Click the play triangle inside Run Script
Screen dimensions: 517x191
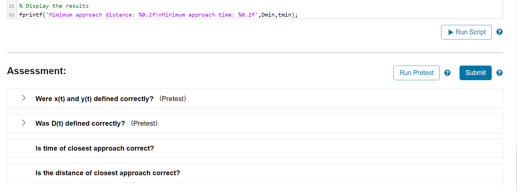click(451, 32)
